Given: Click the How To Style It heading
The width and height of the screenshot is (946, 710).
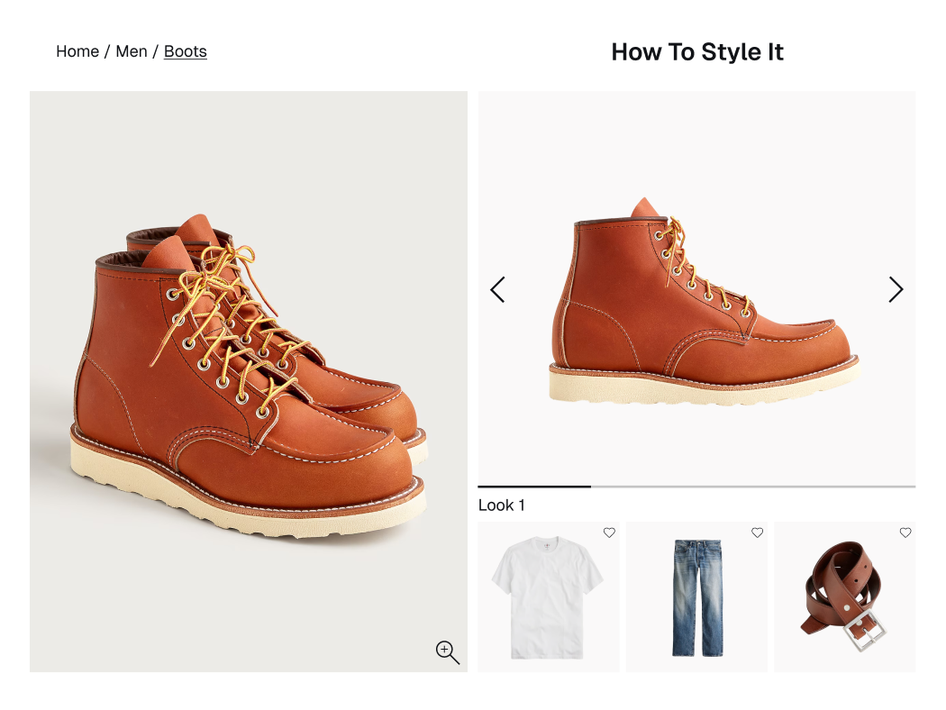Looking at the screenshot, I should 697,52.
